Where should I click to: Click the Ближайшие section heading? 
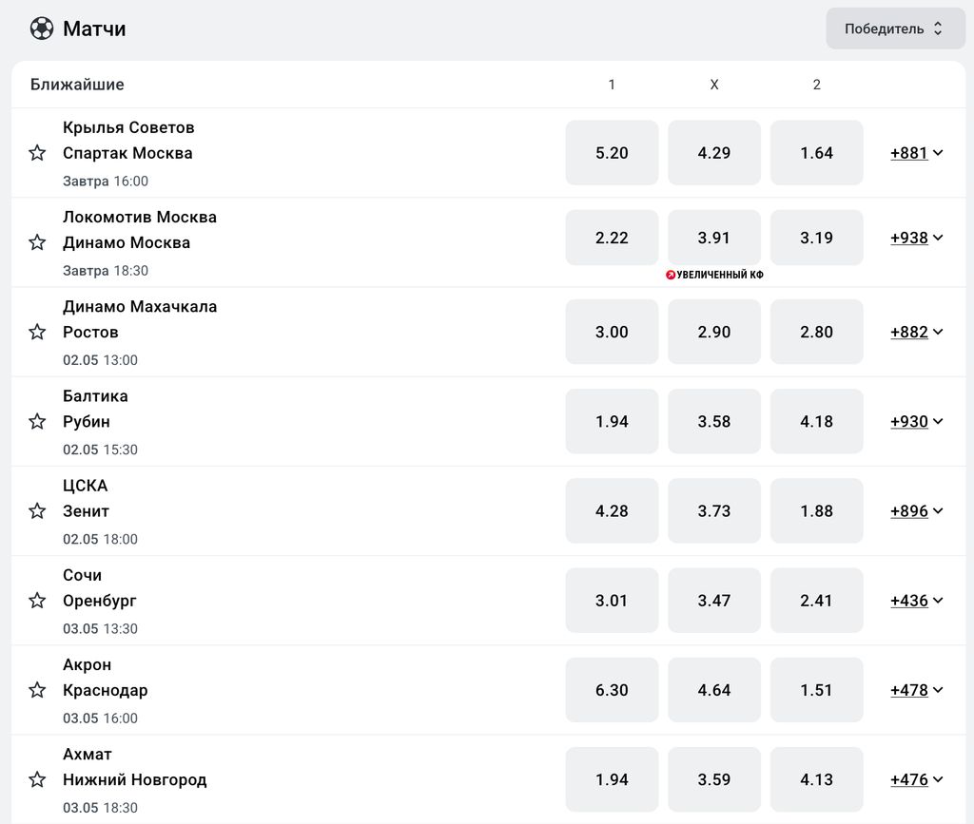pos(77,85)
